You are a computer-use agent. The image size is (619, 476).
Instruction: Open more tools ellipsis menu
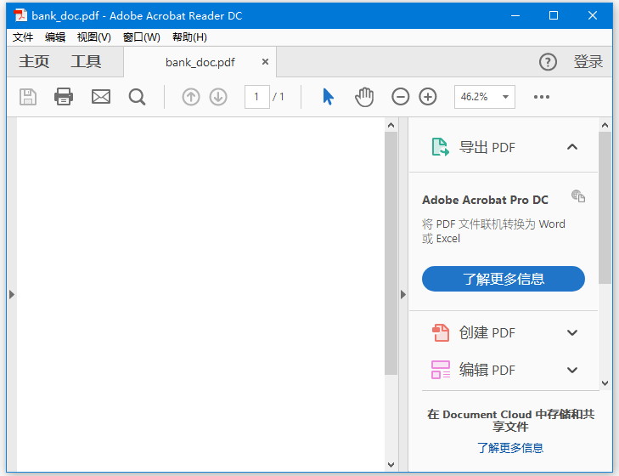[x=542, y=97]
